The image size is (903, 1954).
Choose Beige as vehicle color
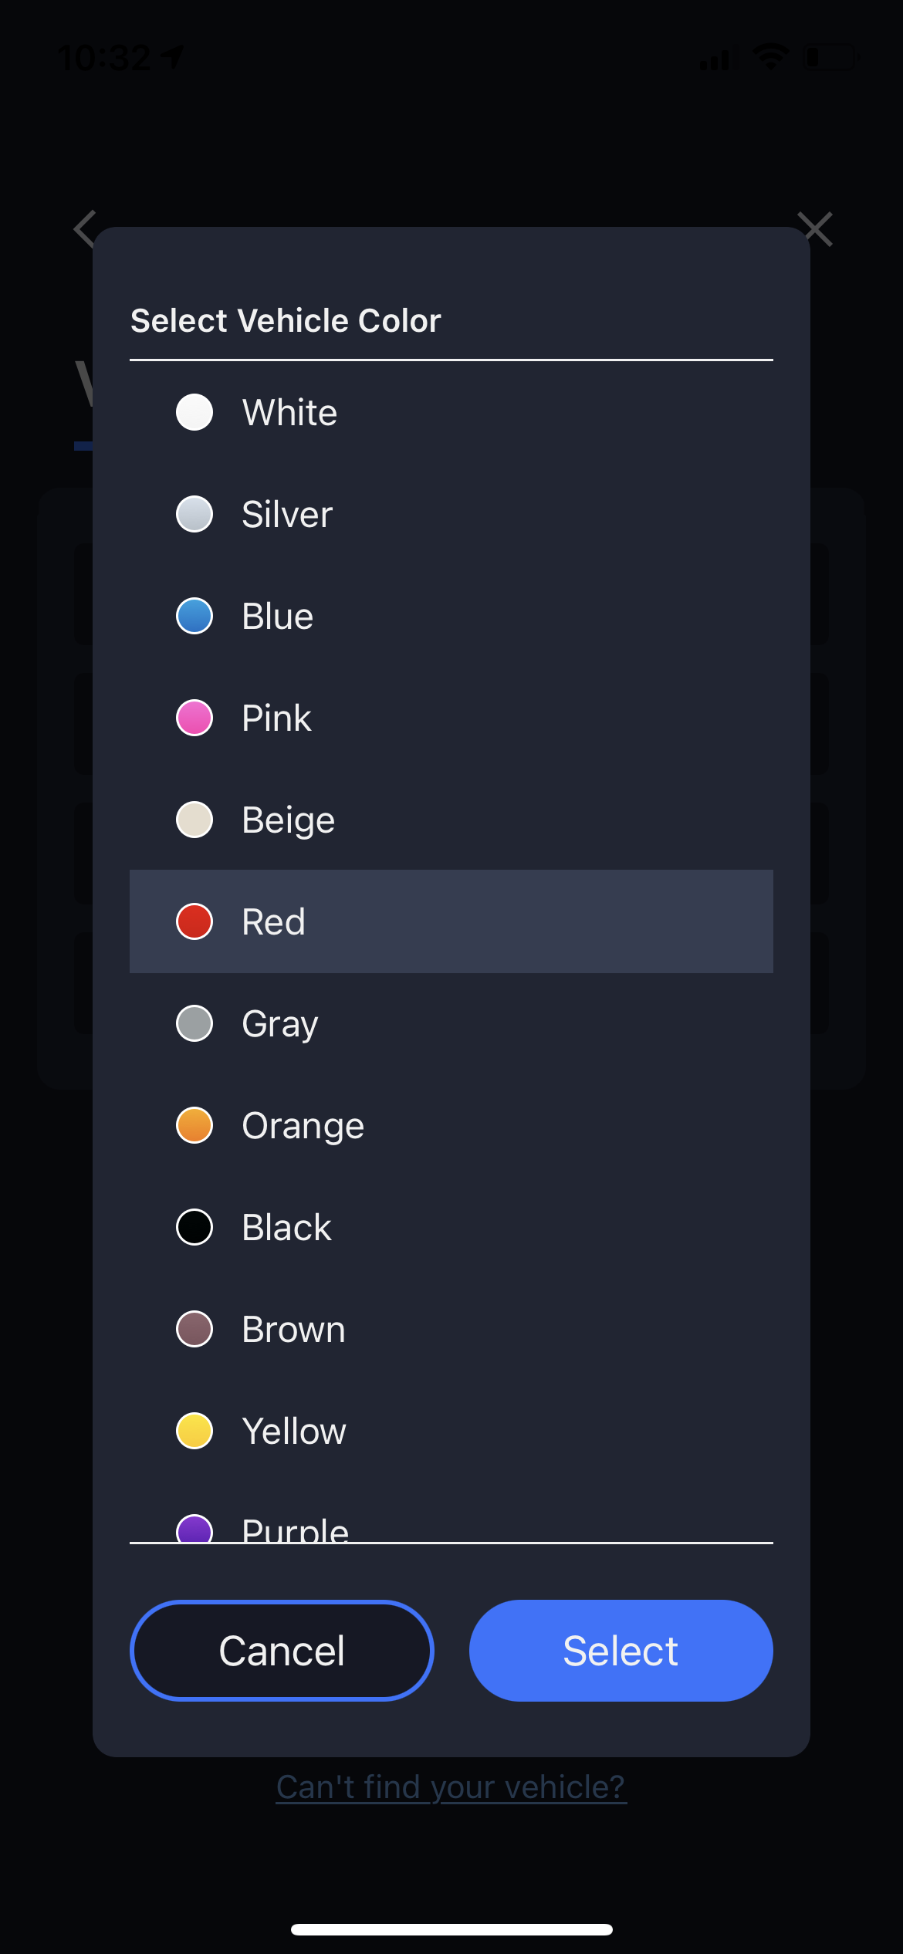point(288,820)
